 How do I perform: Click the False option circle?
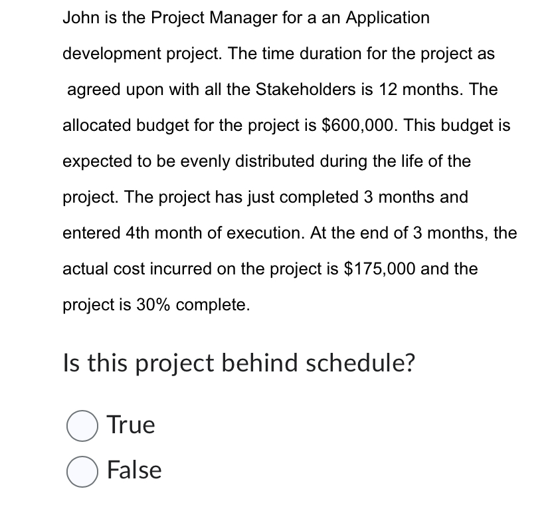81,470
